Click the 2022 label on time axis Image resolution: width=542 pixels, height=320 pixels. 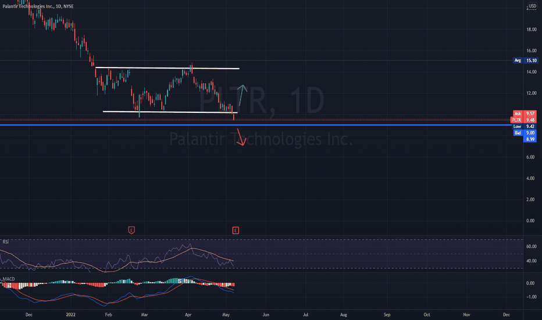pos(70,315)
